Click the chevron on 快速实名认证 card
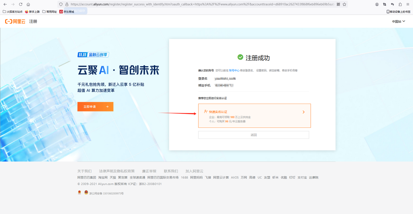 tap(304, 112)
